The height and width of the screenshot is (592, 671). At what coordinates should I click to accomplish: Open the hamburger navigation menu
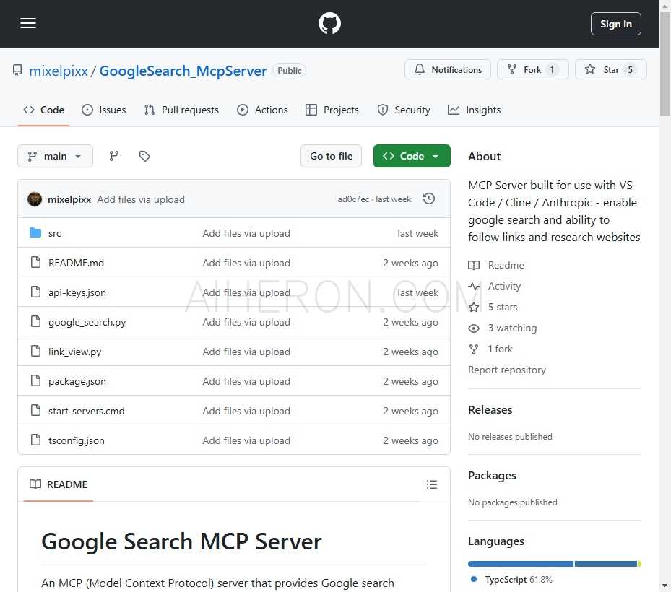(x=28, y=24)
